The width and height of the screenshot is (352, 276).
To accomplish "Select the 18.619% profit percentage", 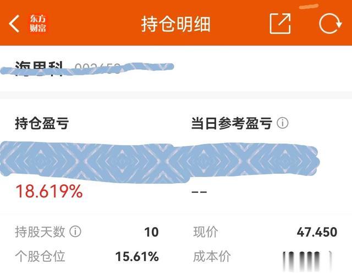I will (x=49, y=191).
